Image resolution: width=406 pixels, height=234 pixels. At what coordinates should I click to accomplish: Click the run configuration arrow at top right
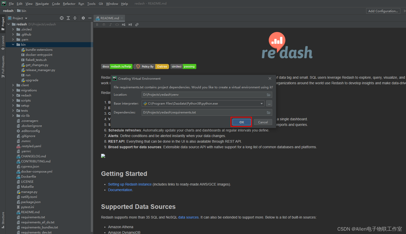click(404, 11)
